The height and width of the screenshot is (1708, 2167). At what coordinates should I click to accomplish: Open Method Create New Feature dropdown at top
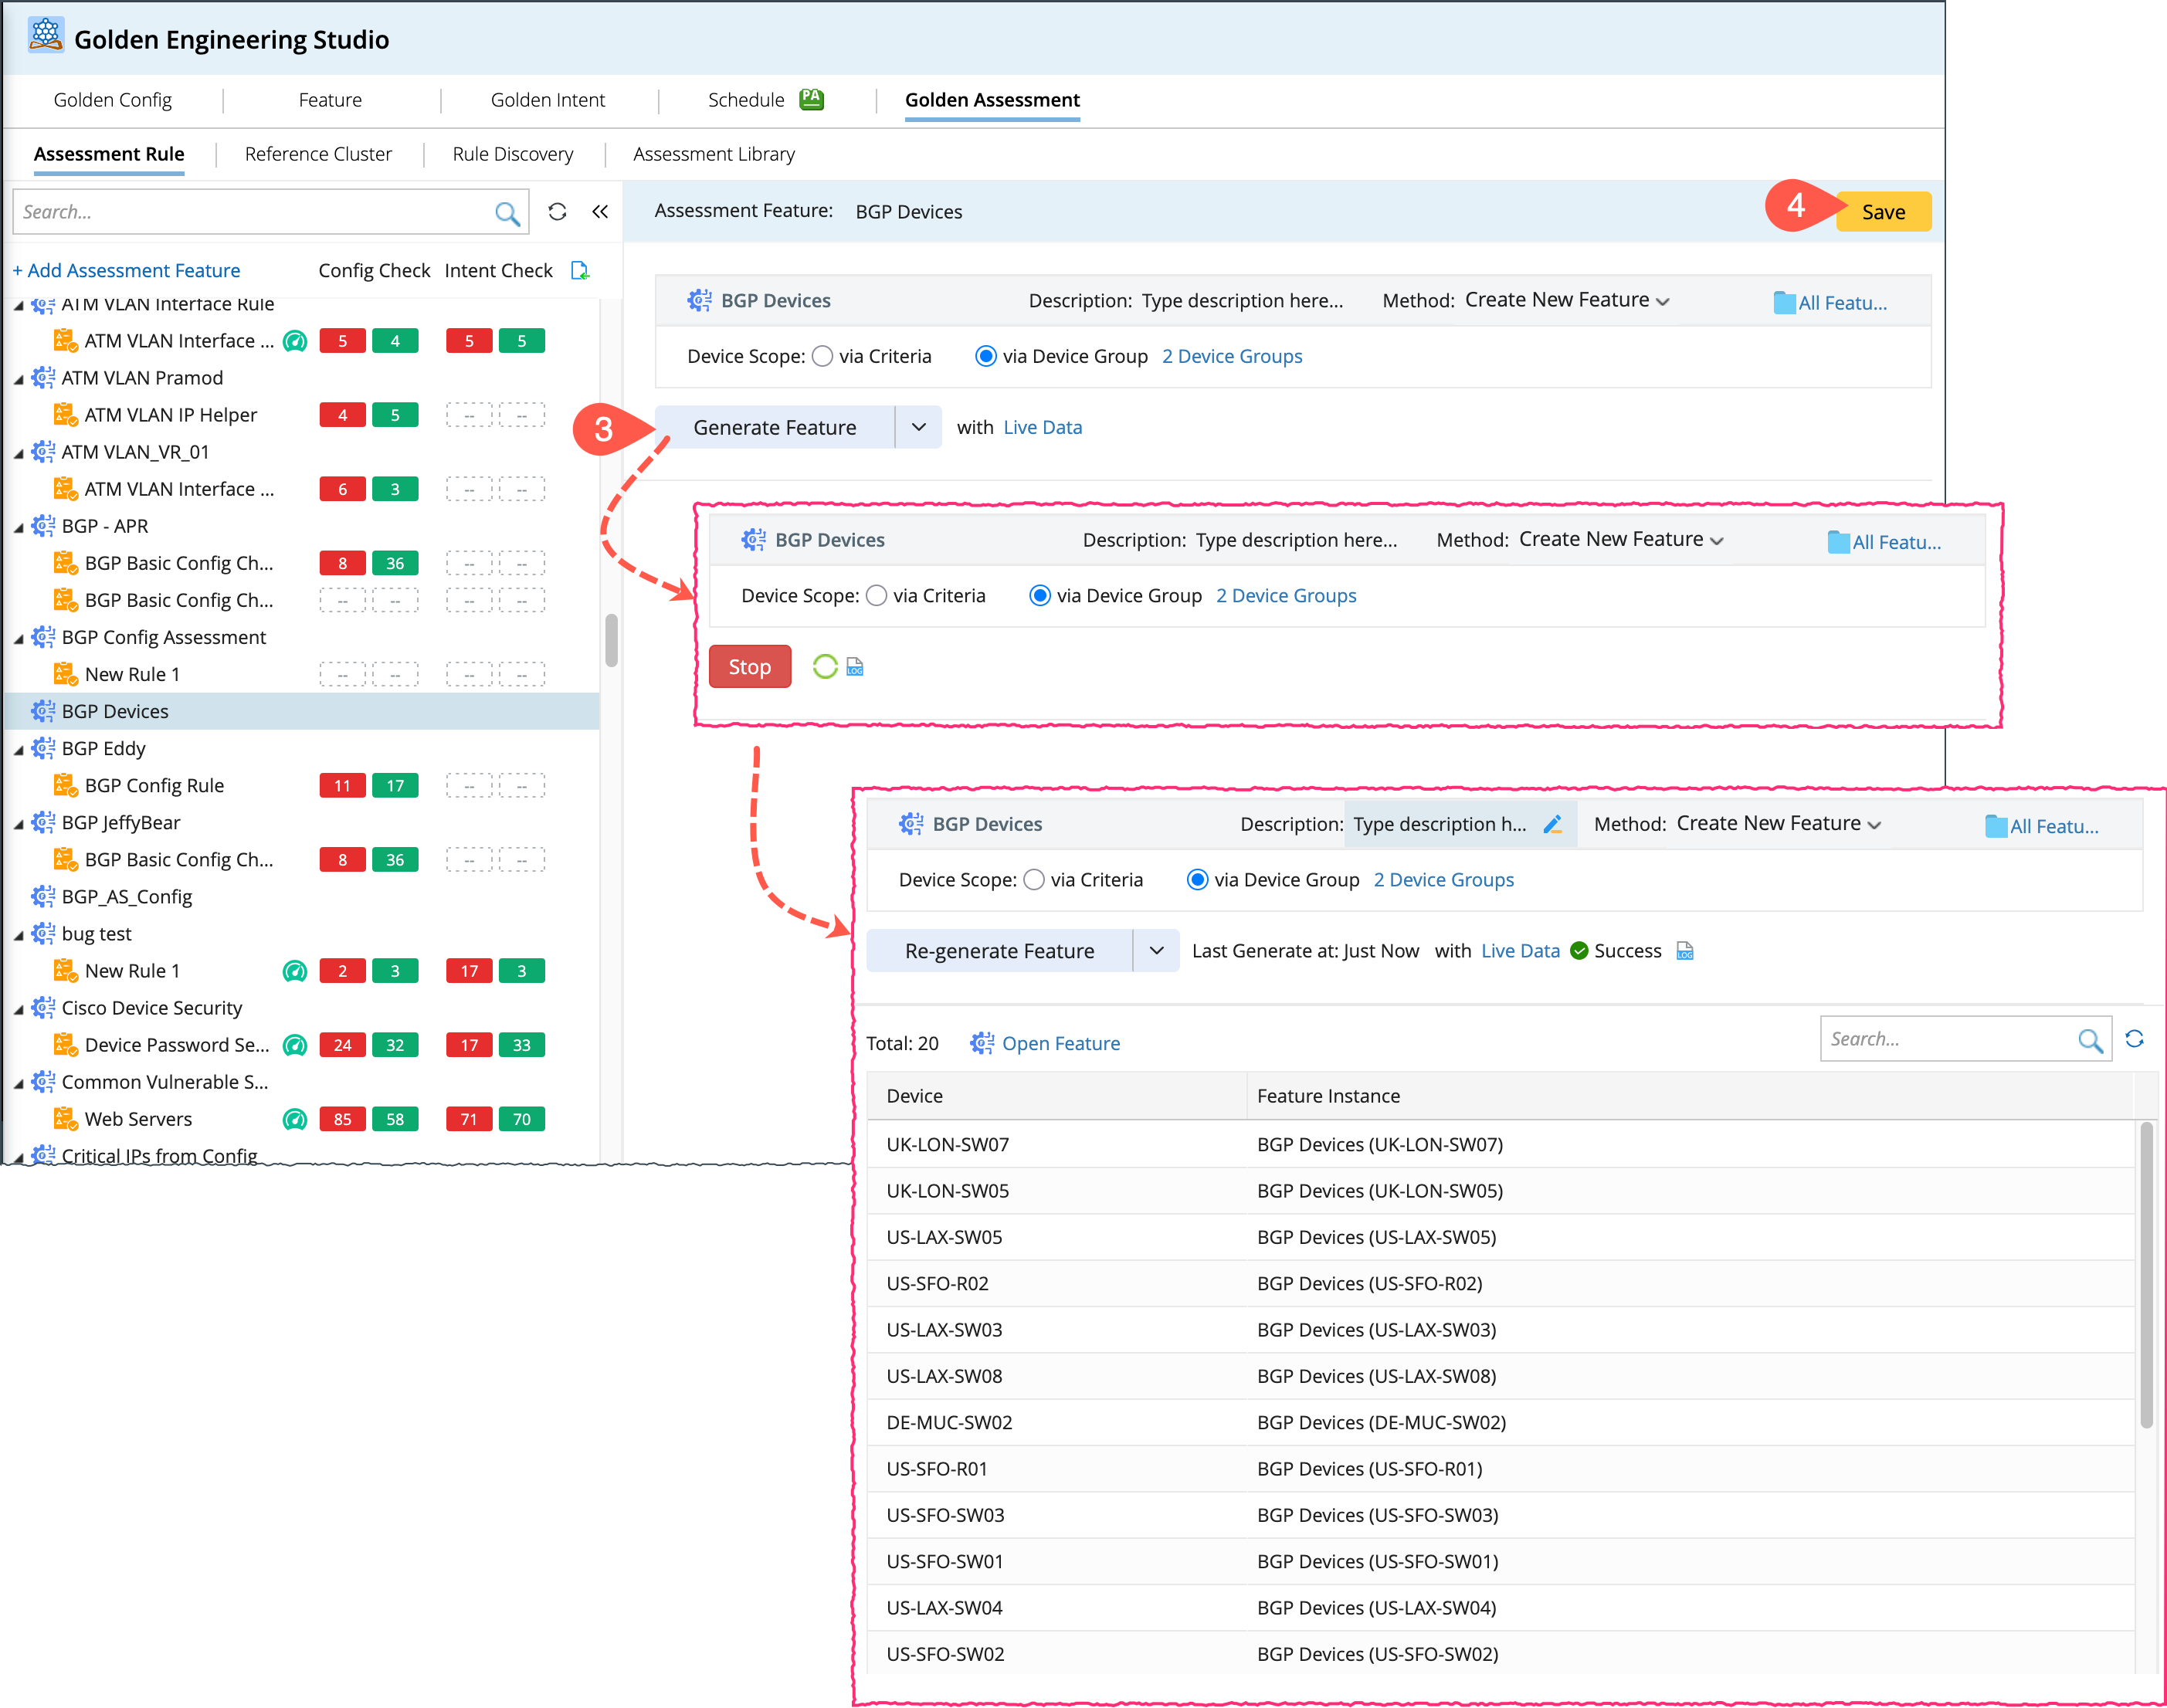1566,301
